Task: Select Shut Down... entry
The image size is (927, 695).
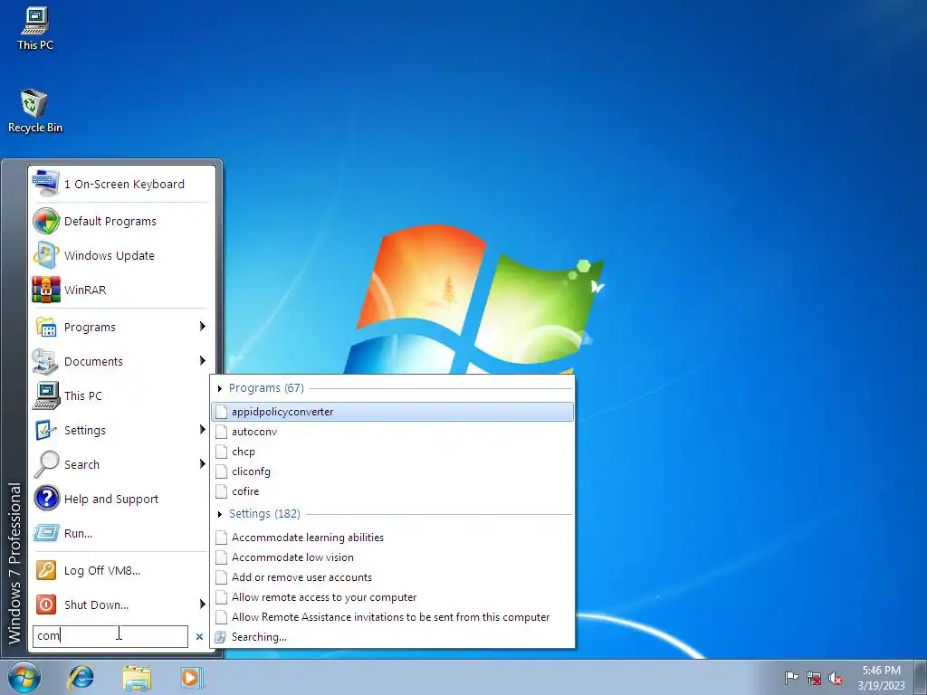Action: [120, 605]
